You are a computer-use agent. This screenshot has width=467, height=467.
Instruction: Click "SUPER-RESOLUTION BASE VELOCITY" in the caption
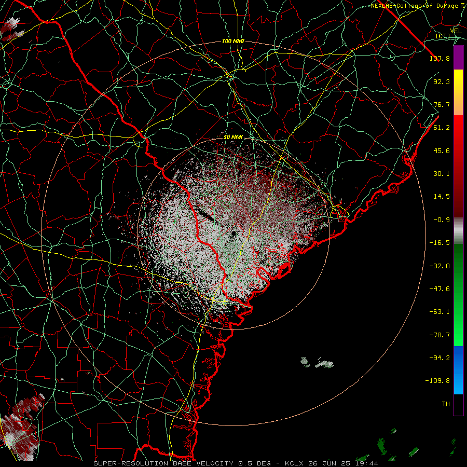(x=163, y=463)
